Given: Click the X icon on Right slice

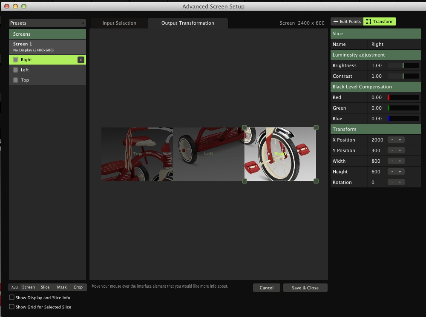Looking at the screenshot, I should [x=81, y=60].
